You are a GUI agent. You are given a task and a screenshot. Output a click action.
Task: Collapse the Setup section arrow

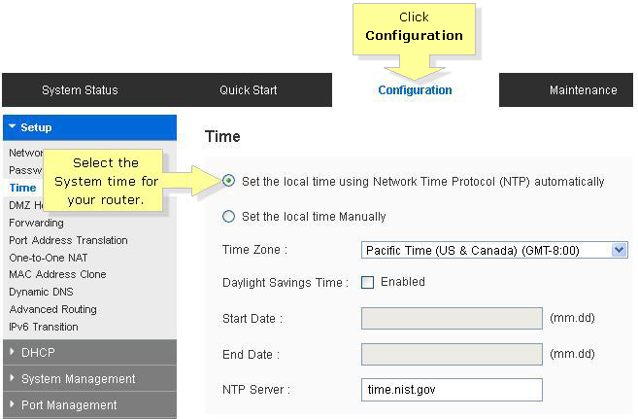pyautogui.click(x=13, y=126)
